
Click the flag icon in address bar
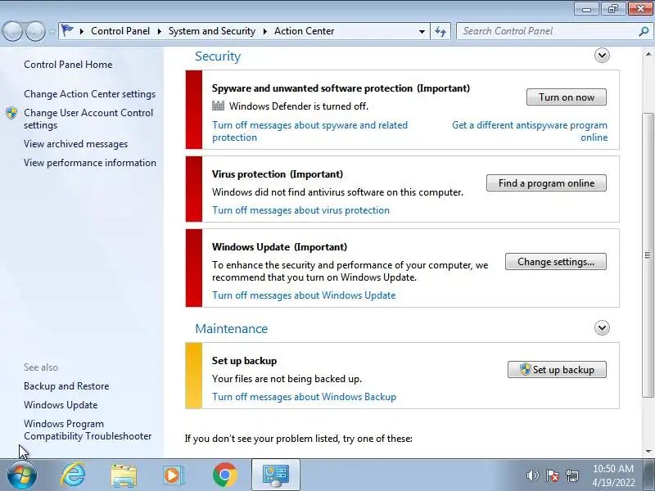(x=67, y=30)
